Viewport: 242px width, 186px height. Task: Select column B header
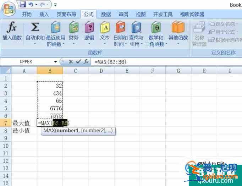click(50, 71)
